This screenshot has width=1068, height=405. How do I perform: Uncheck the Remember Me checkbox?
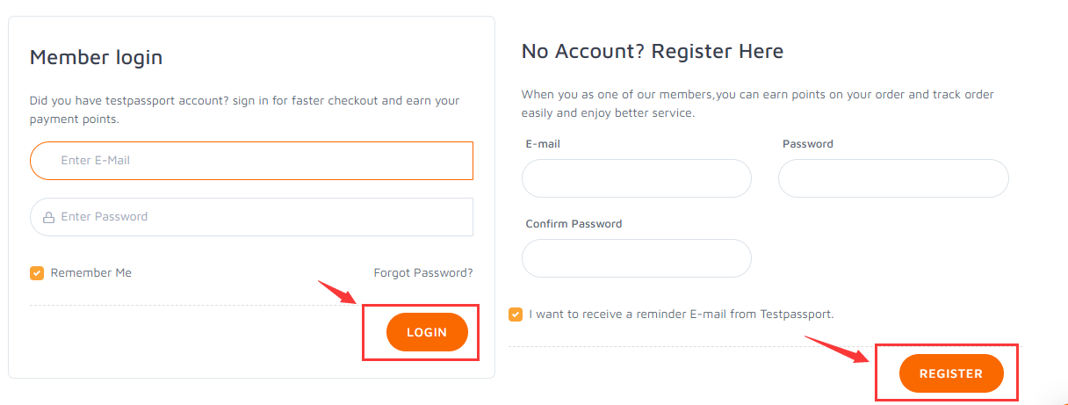pos(36,273)
